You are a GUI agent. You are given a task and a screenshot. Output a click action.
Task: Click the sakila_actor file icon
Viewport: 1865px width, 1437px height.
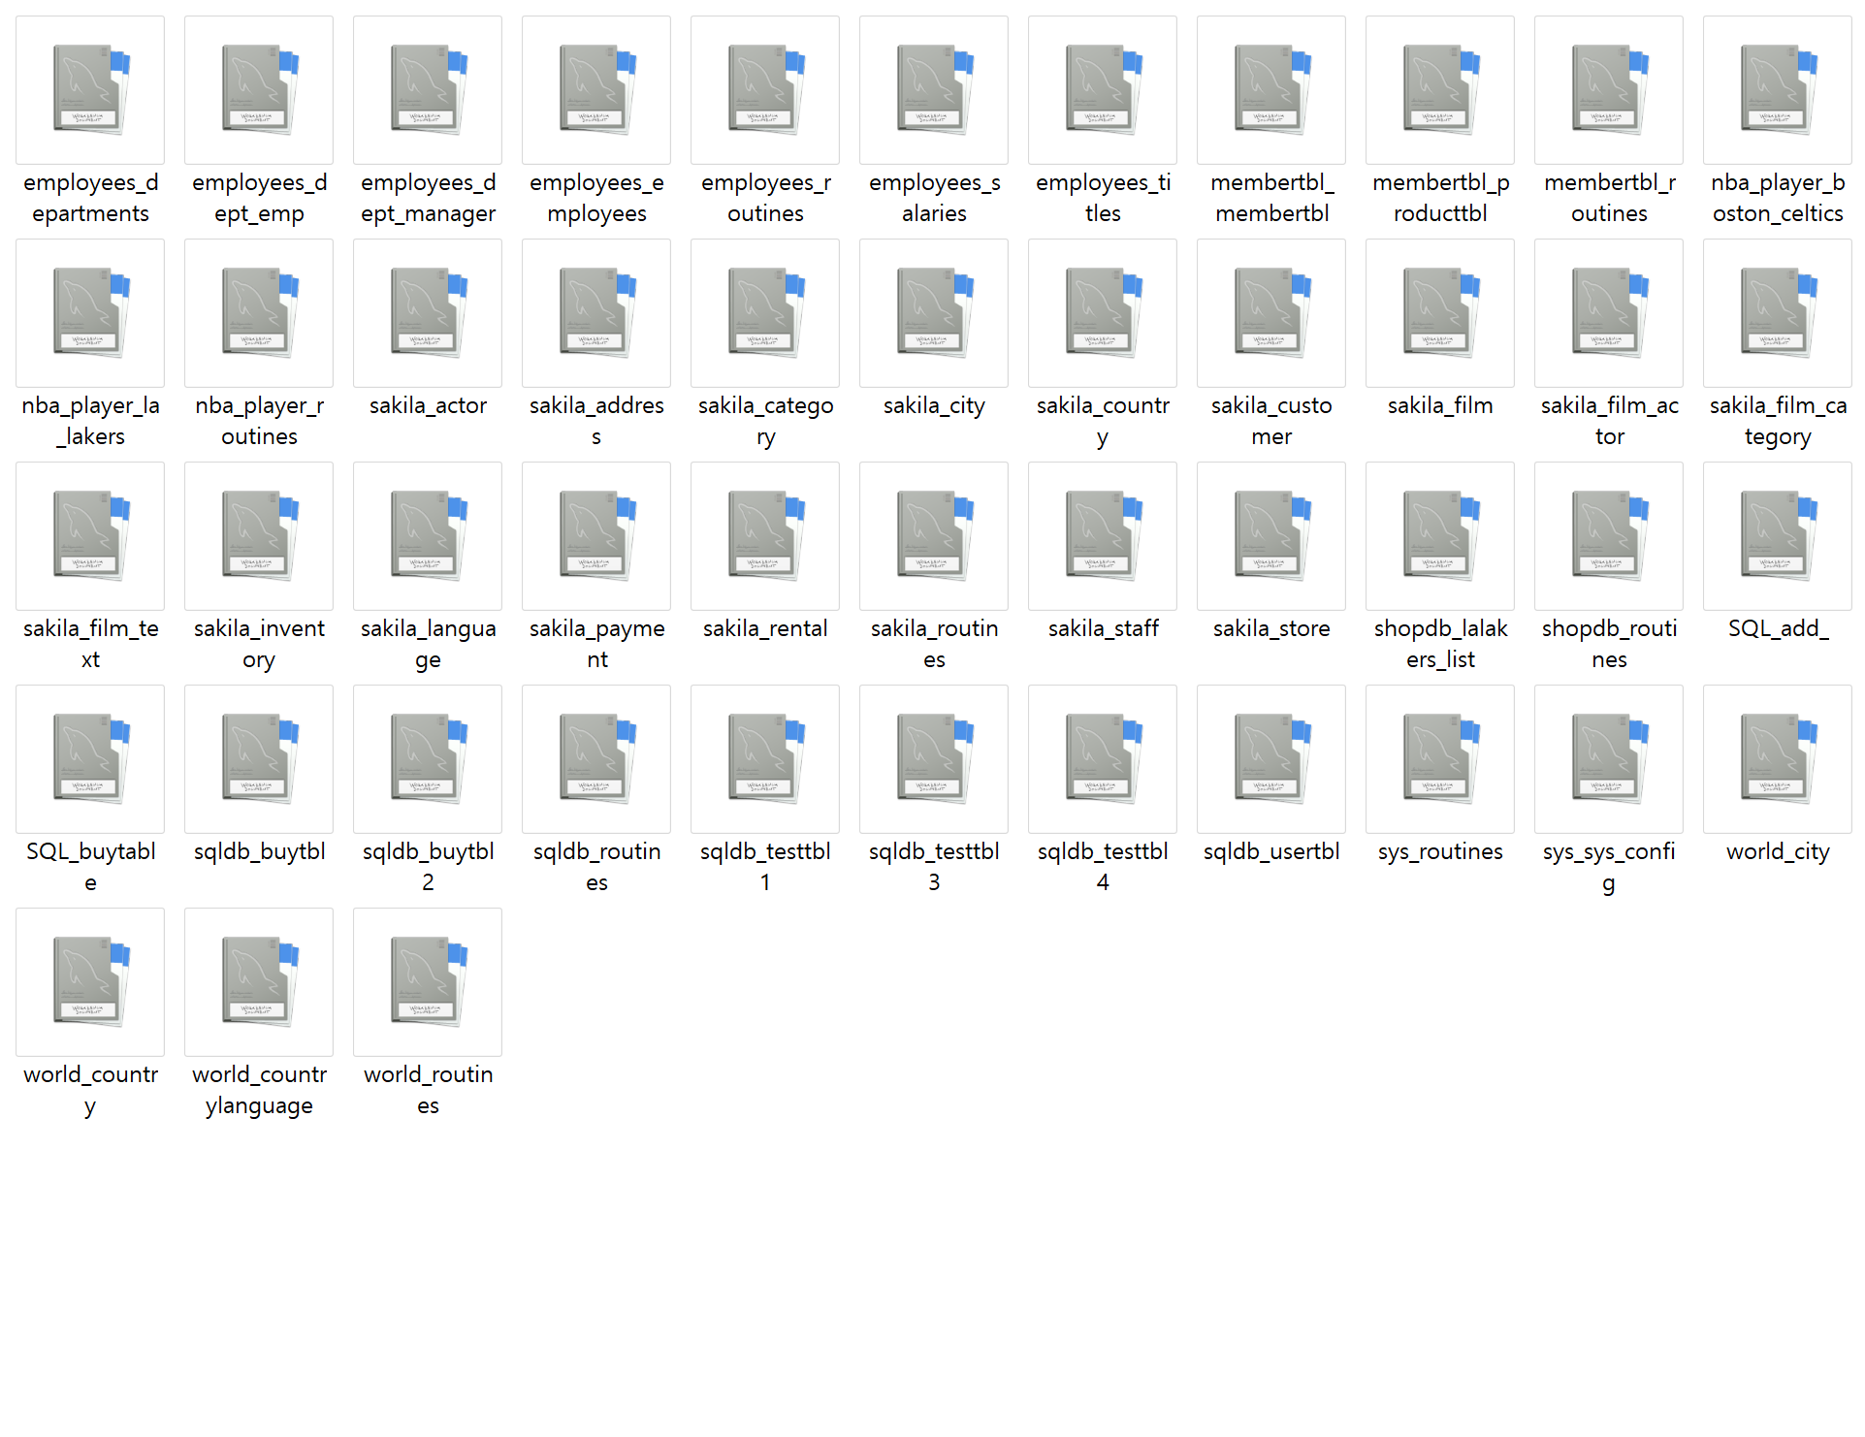[x=428, y=312]
